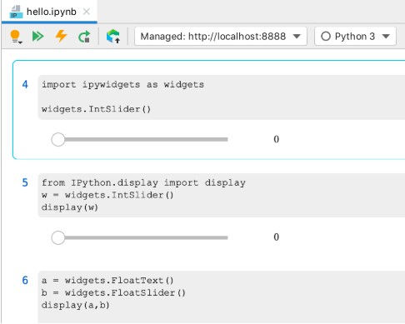Click the kernel status circle beside Python 3
This screenshot has height=324, width=405.
(326, 37)
